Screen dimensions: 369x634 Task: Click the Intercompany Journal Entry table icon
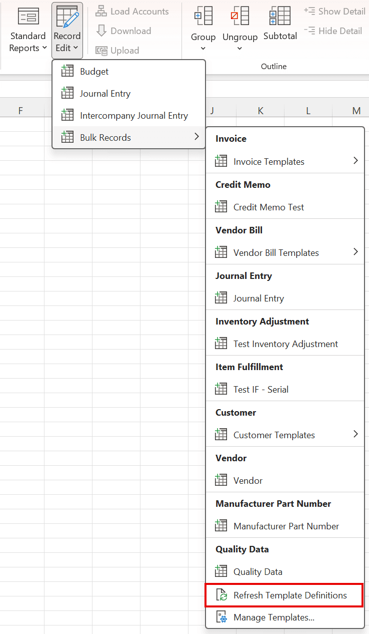pyautogui.click(x=67, y=115)
